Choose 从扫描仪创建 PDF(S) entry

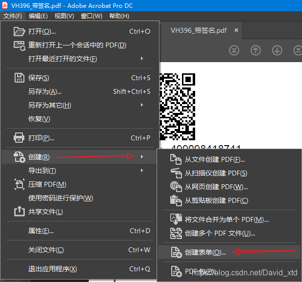[229, 173]
